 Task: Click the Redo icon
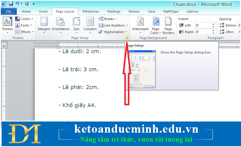[27, 4]
